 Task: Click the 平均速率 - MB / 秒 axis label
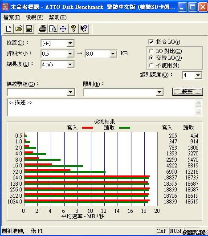pos(83,216)
